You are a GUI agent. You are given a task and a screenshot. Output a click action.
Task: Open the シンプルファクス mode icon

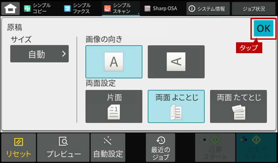[67, 8]
